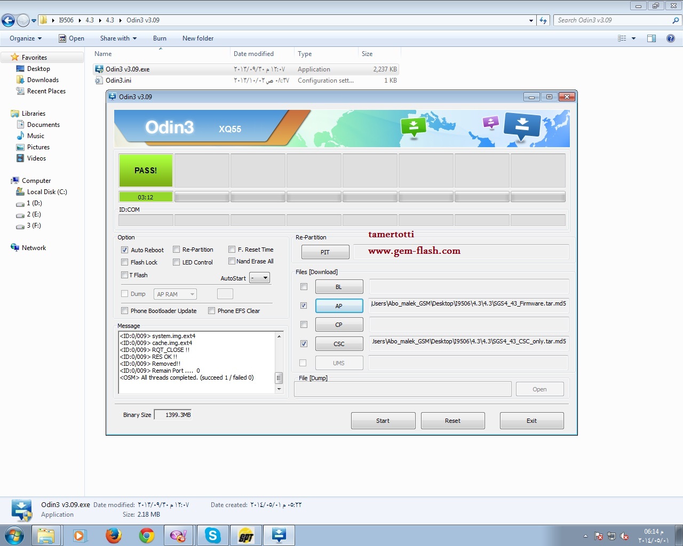Open Local Disk (C:)
Image resolution: width=683 pixels, height=546 pixels.
(x=47, y=192)
